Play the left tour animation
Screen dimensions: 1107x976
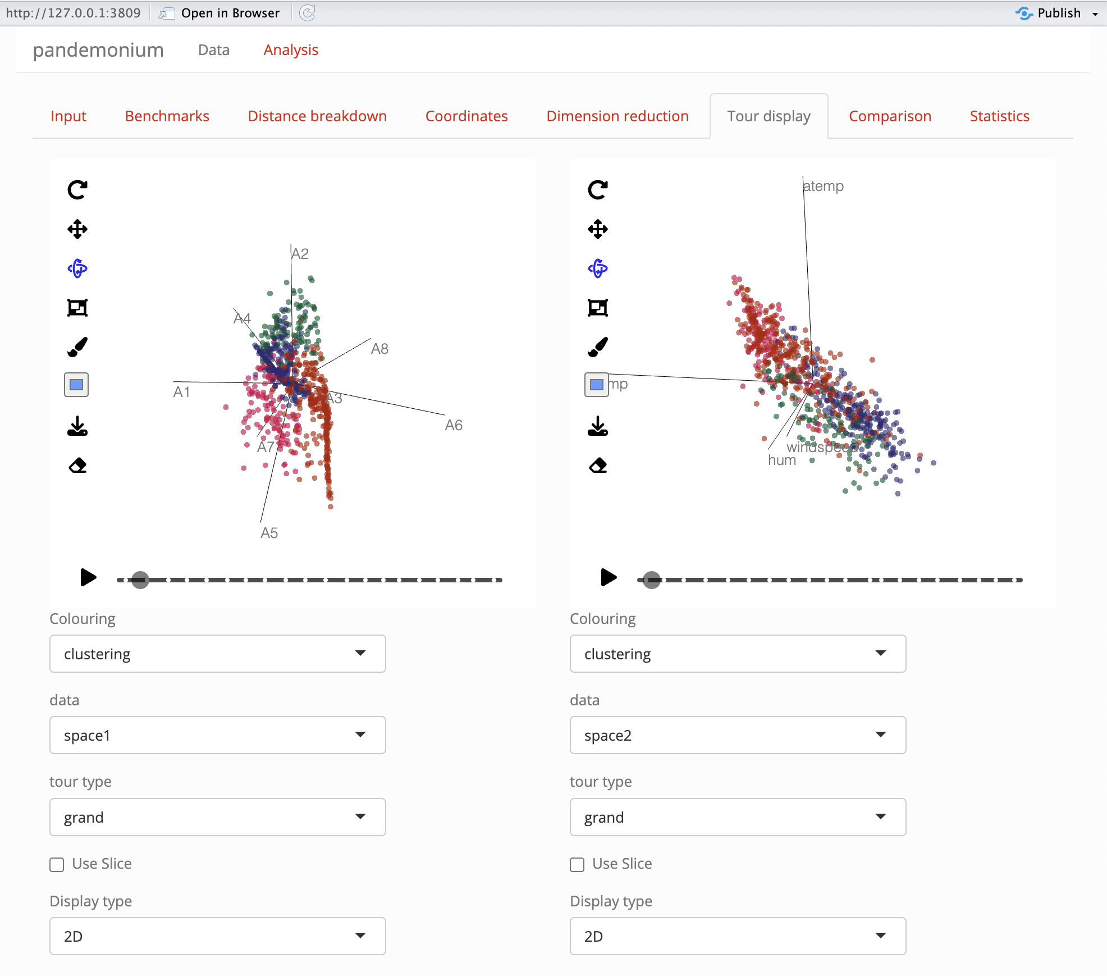(88, 577)
